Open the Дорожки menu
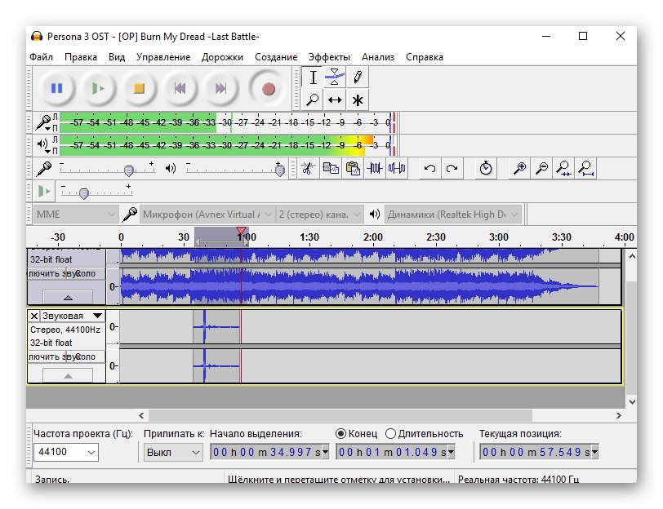The width and height of the screenshot is (663, 509). tap(222, 57)
